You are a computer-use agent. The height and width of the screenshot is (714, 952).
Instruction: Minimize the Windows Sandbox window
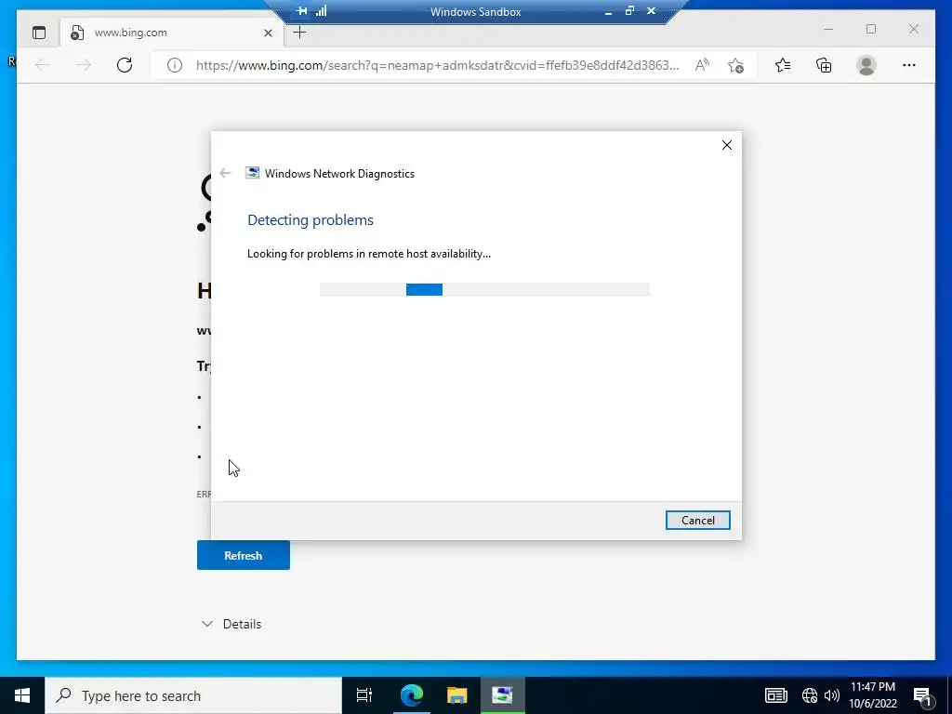point(608,11)
